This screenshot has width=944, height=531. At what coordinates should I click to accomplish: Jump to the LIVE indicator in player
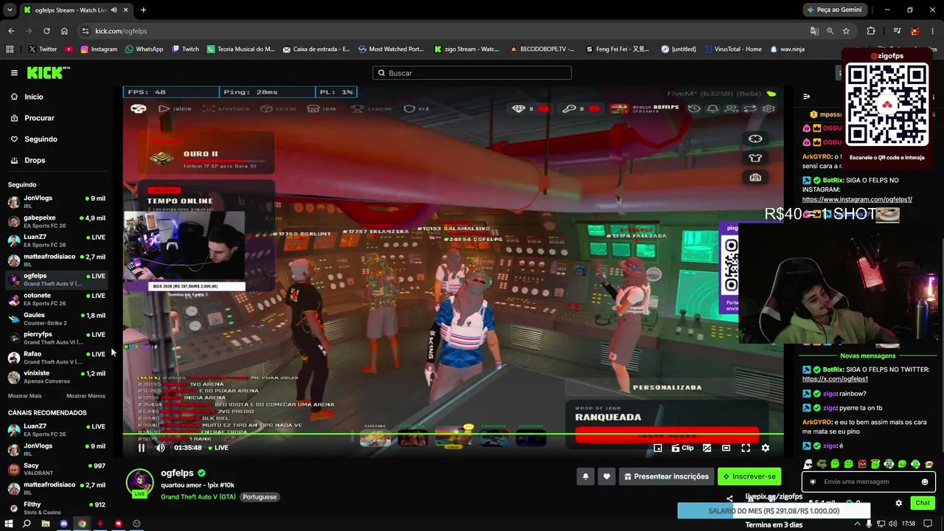pyautogui.click(x=218, y=448)
